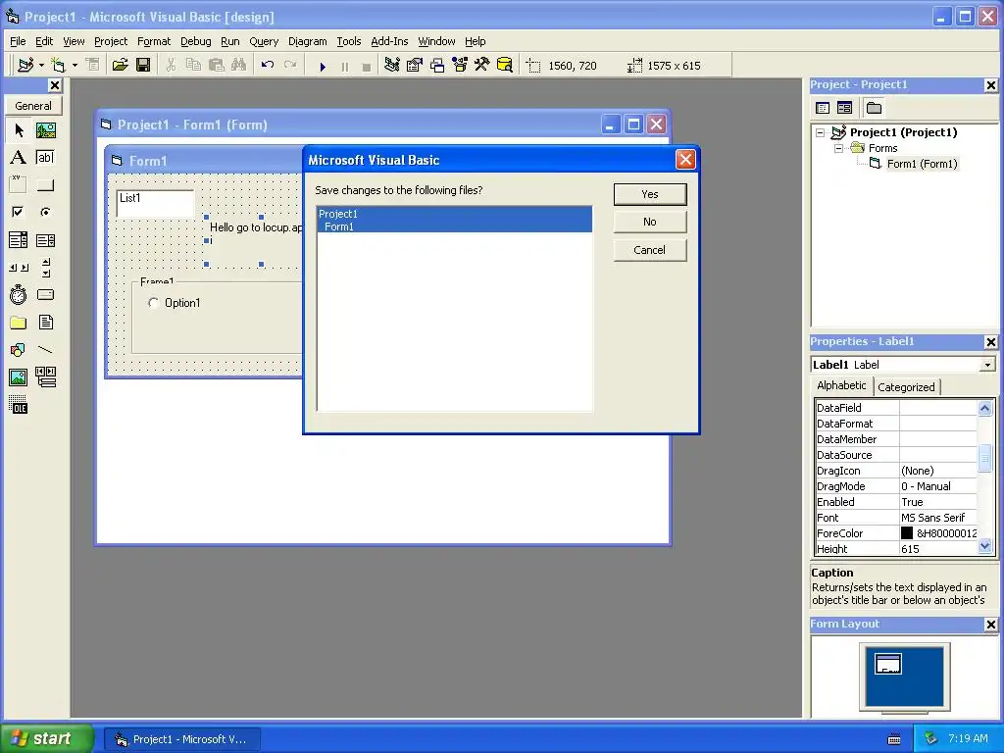Click the Start (run) play icon
Image resolution: width=1004 pixels, height=753 pixels.
(323, 66)
